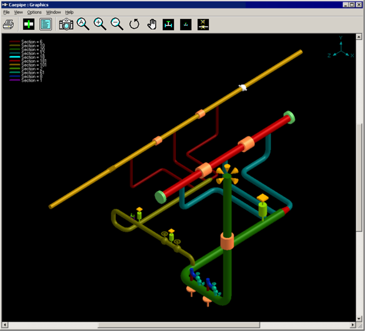Click the vertical scrollbar thumb
The width and height of the screenshot is (365, 331).
pos(359,178)
